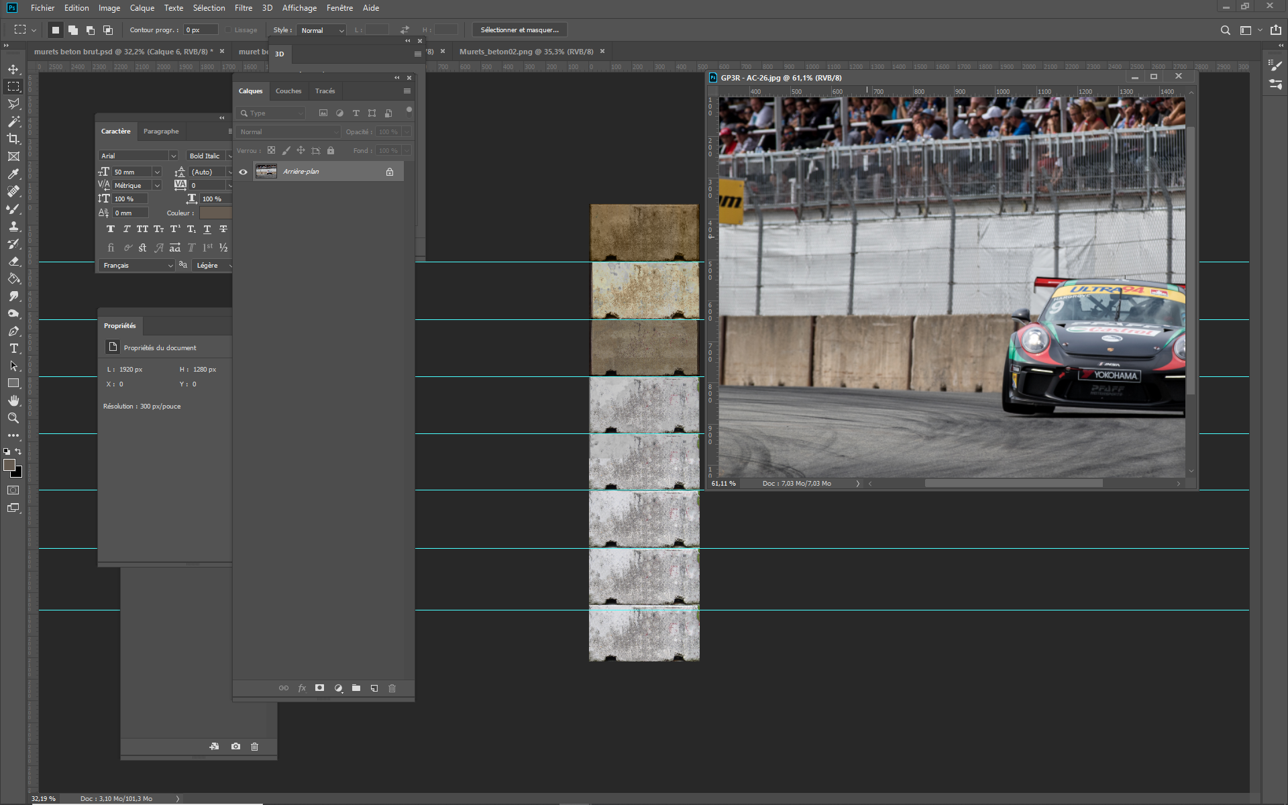Click camera snapshot icon in bottom panel
This screenshot has height=805, width=1288.
pos(235,747)
